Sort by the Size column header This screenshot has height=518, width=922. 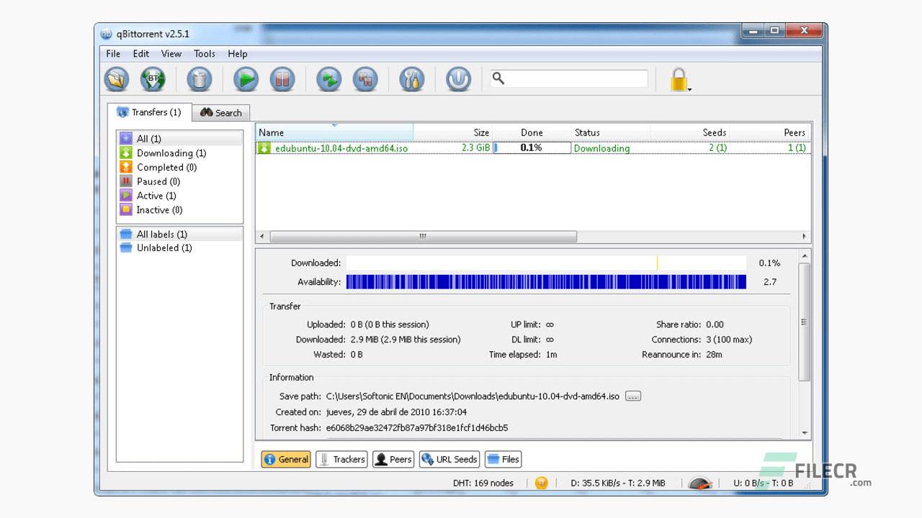click(453, 132)
